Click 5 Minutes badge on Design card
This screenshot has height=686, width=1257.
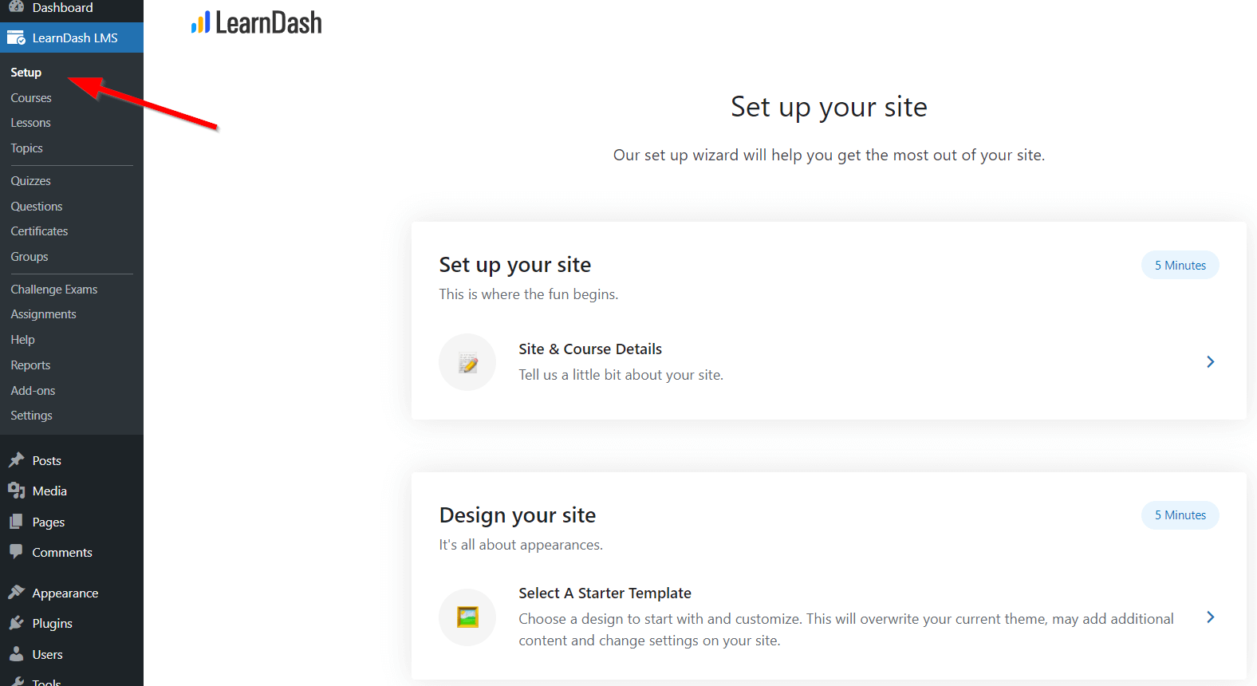click(x=1180, y=515)
